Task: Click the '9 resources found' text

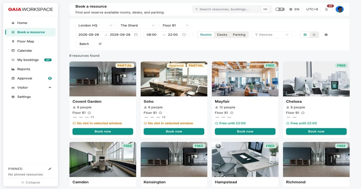Action: pyautogui.click(x=84, y=55)
